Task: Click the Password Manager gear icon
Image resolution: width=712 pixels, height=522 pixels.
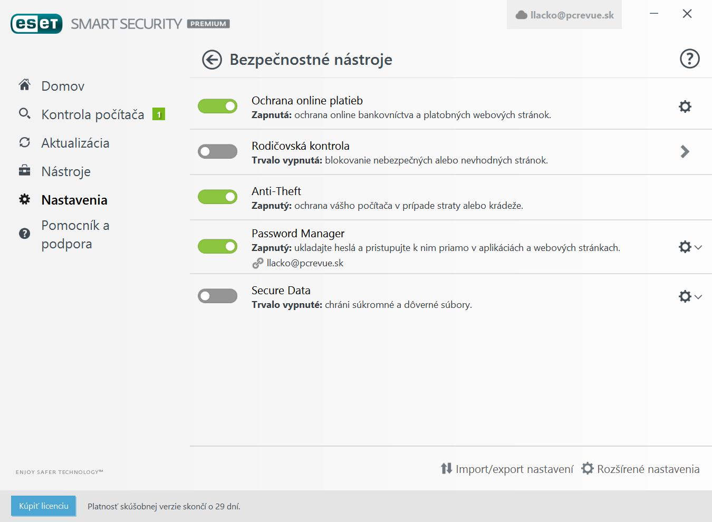Action: pyautogui.click(x=685, y=247)
